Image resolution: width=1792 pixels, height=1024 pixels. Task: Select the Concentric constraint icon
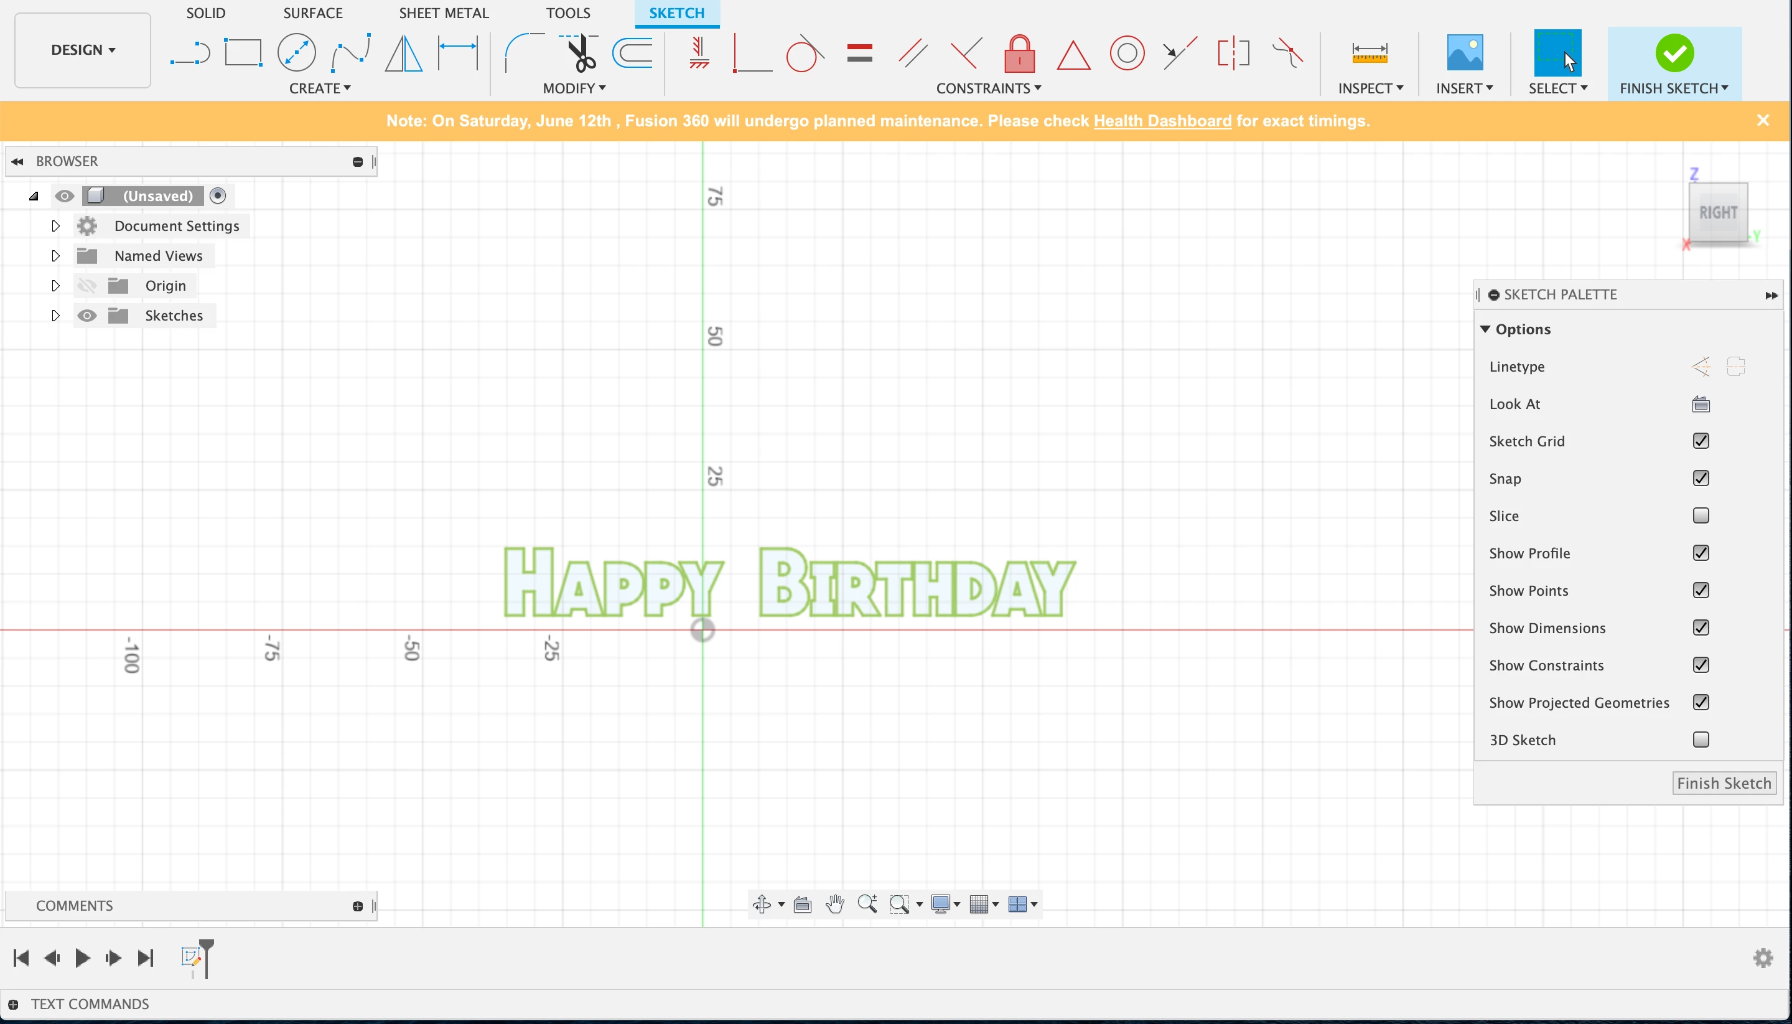[x=1126, y=54]
